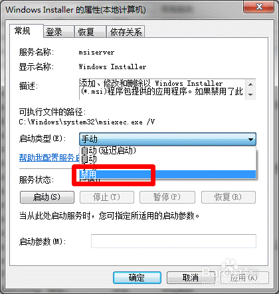Select the 依存关系 tab

click(x=126, y=32)
